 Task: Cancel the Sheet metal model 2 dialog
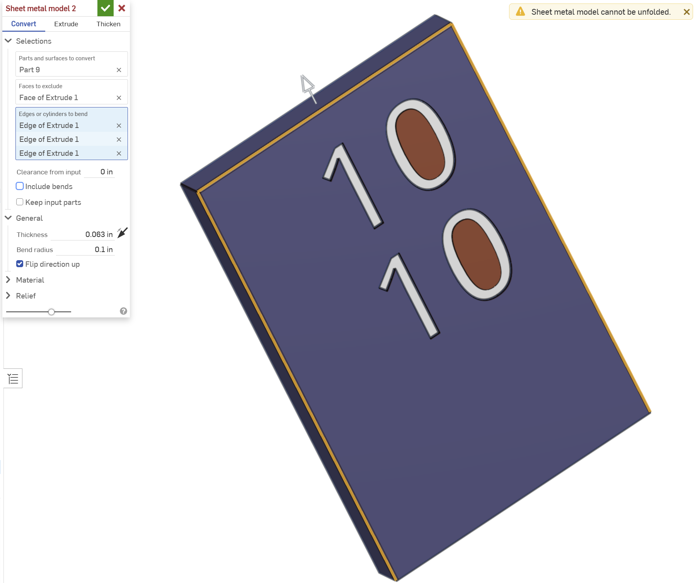click(122, 8)
